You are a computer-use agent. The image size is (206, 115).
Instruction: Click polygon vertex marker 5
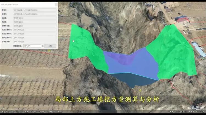(140, 90)
